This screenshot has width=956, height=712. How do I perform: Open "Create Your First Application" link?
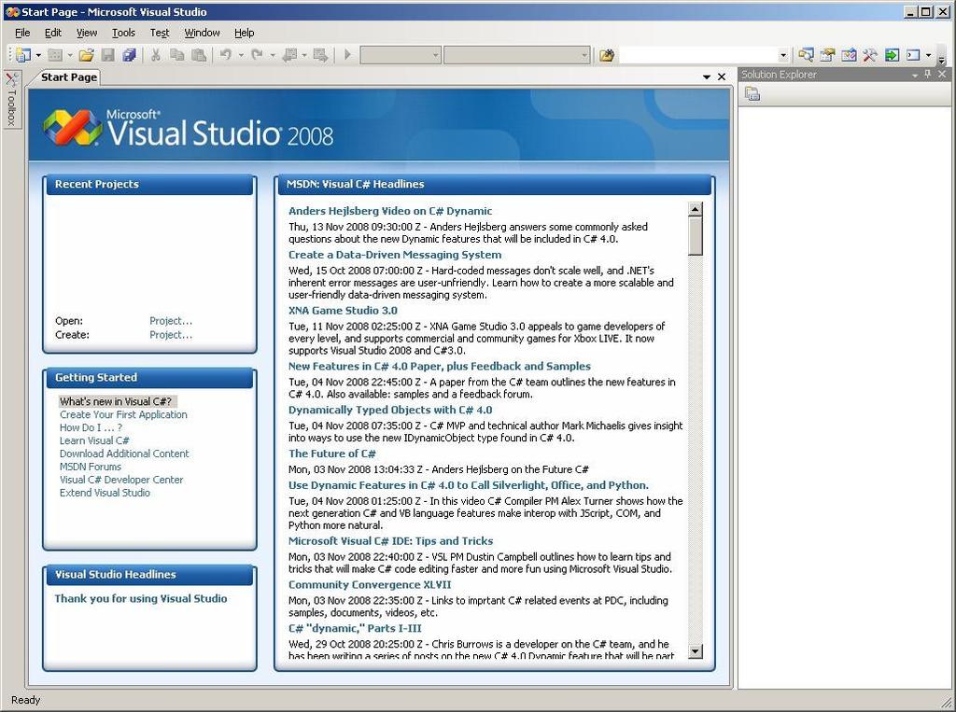pyautogui.click(x=123, y=414)
